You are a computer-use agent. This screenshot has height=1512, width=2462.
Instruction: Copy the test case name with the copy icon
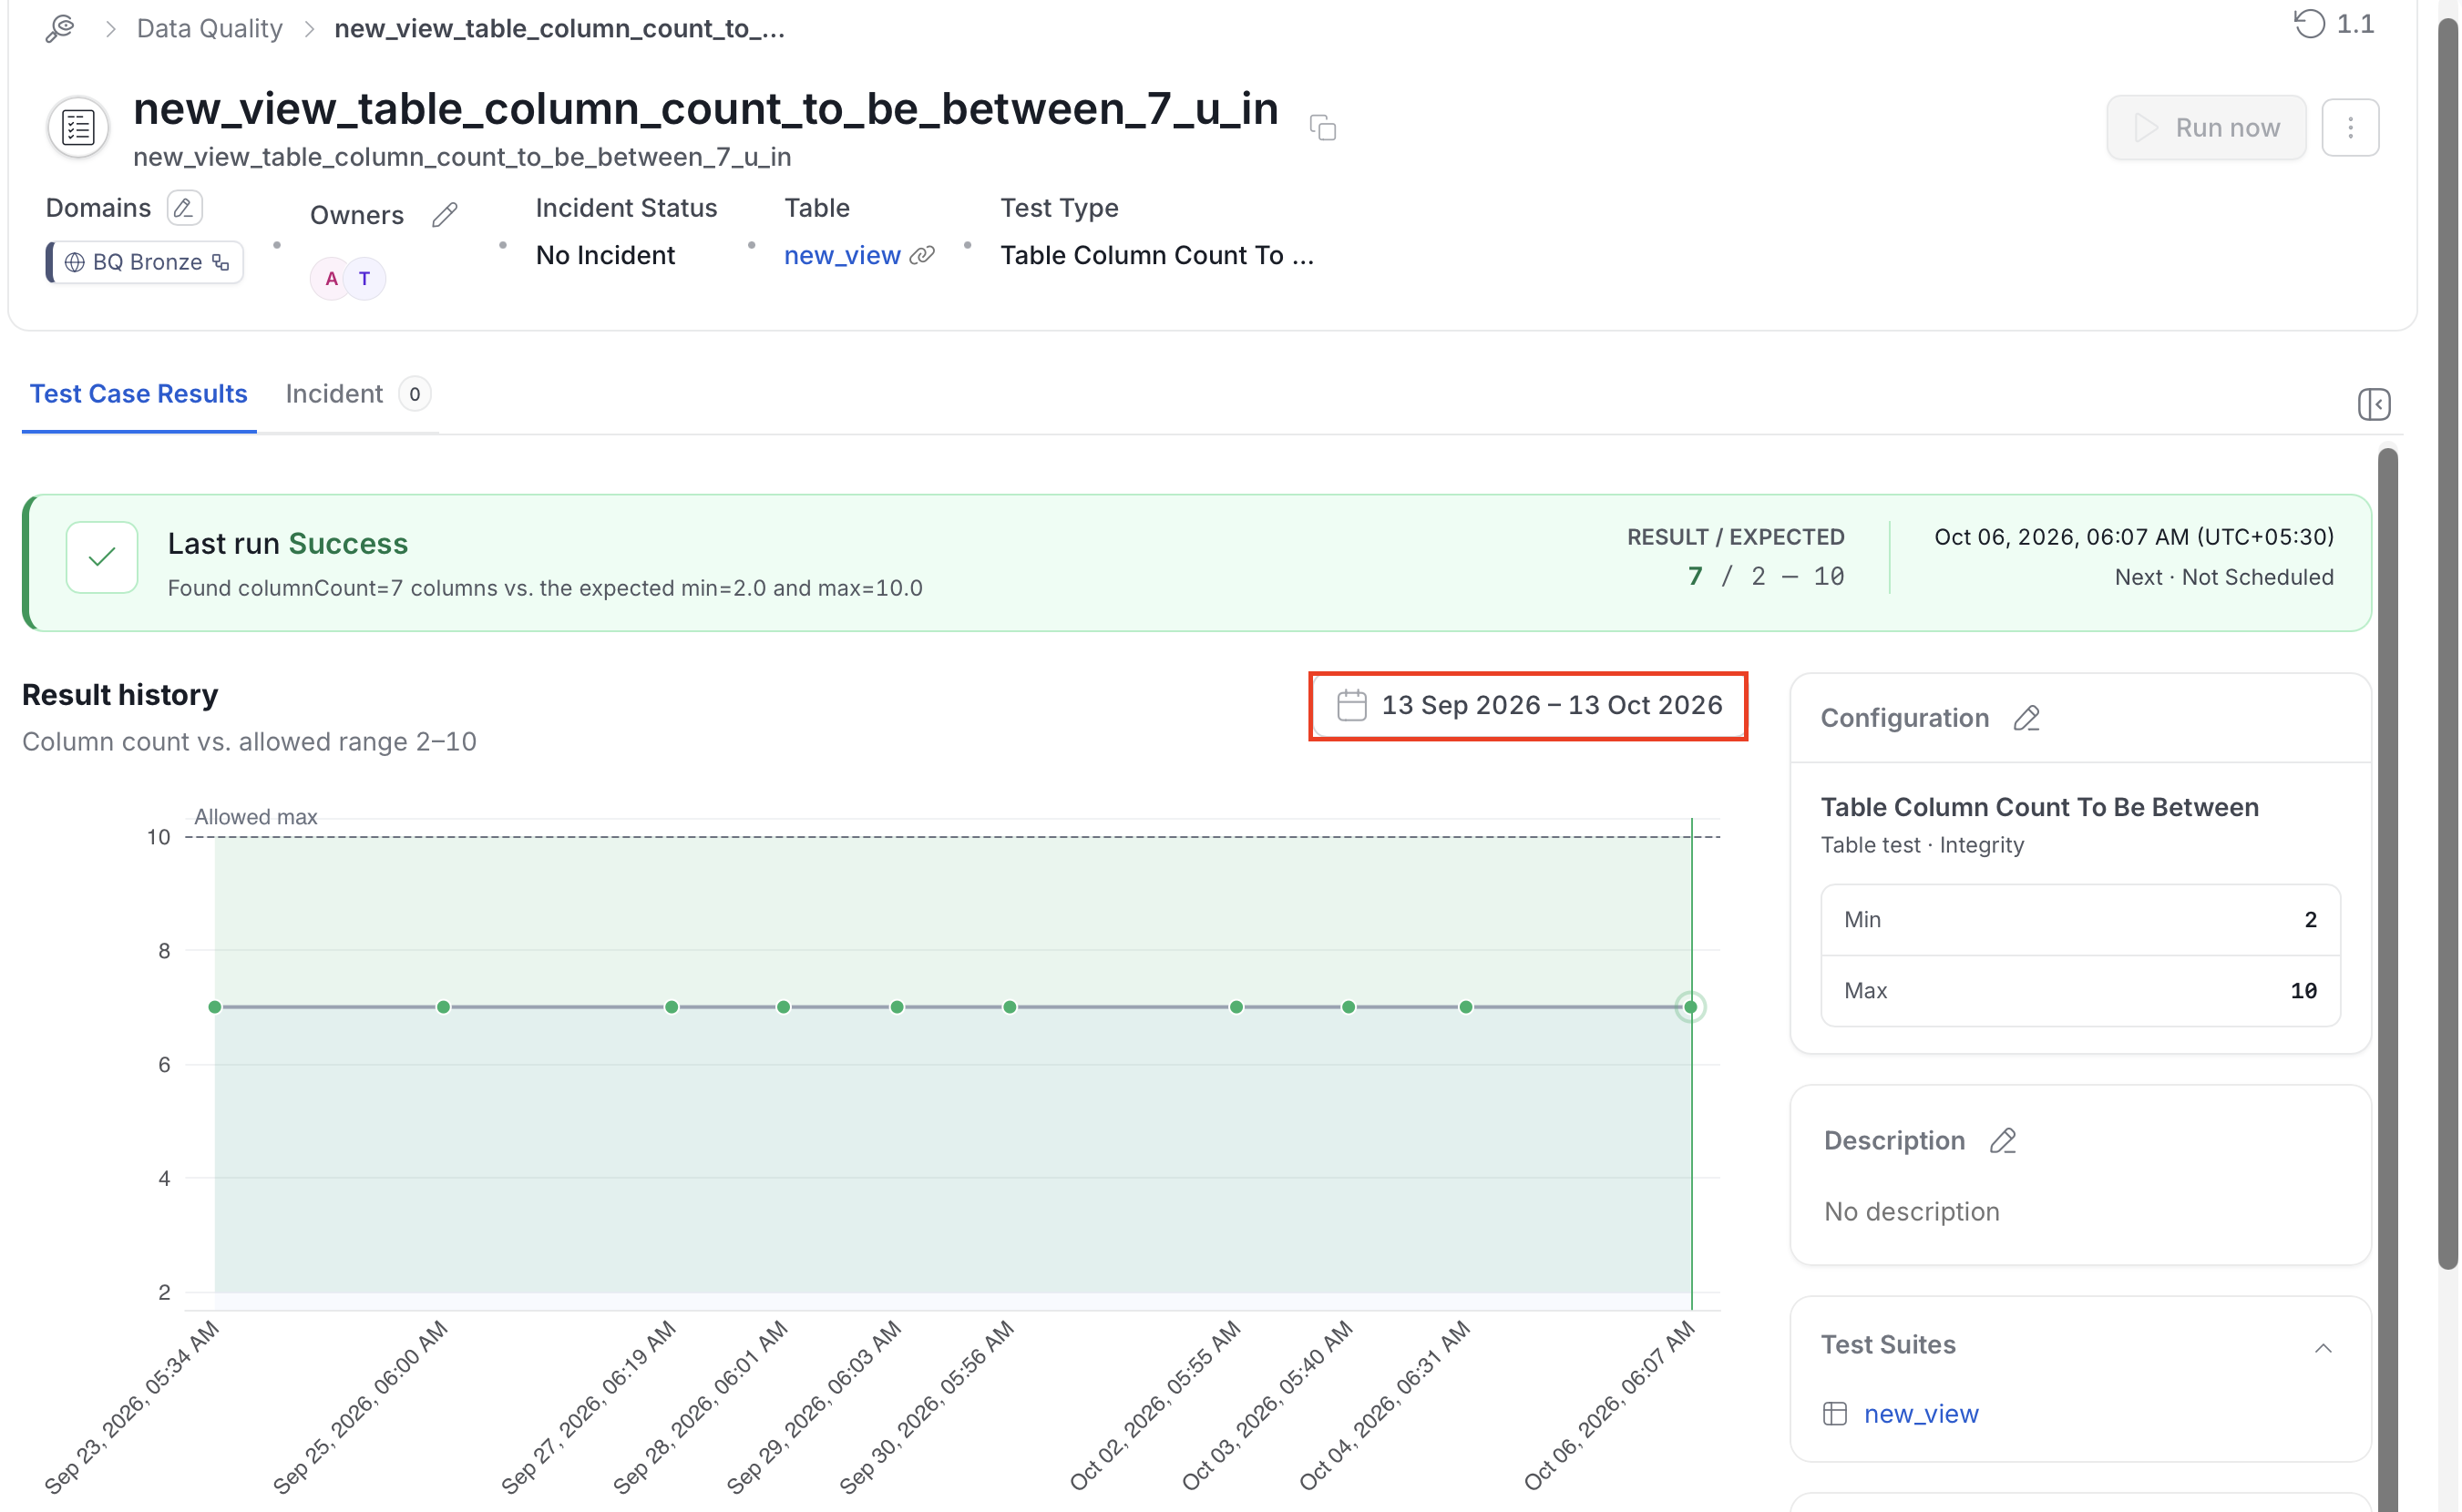click(1322, 128)
